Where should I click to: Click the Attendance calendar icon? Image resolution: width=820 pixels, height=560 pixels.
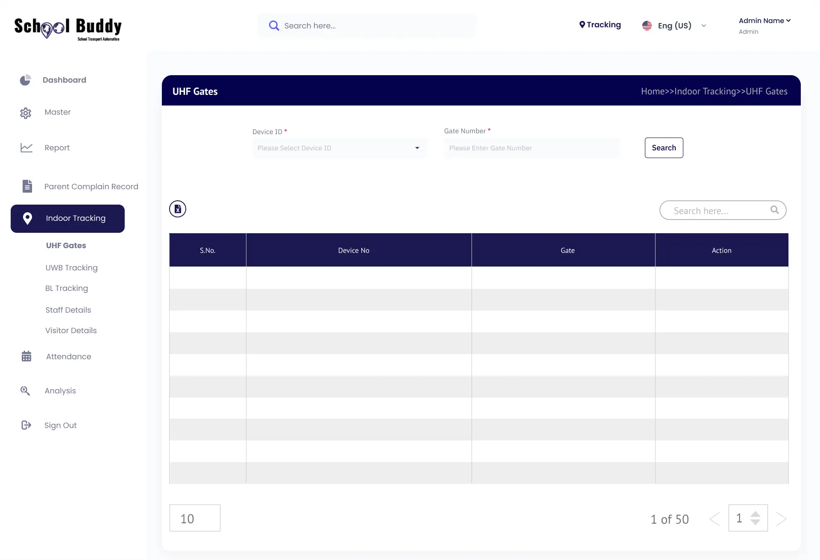point(26,356)
